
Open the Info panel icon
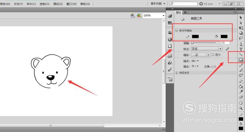click(170, 39)
